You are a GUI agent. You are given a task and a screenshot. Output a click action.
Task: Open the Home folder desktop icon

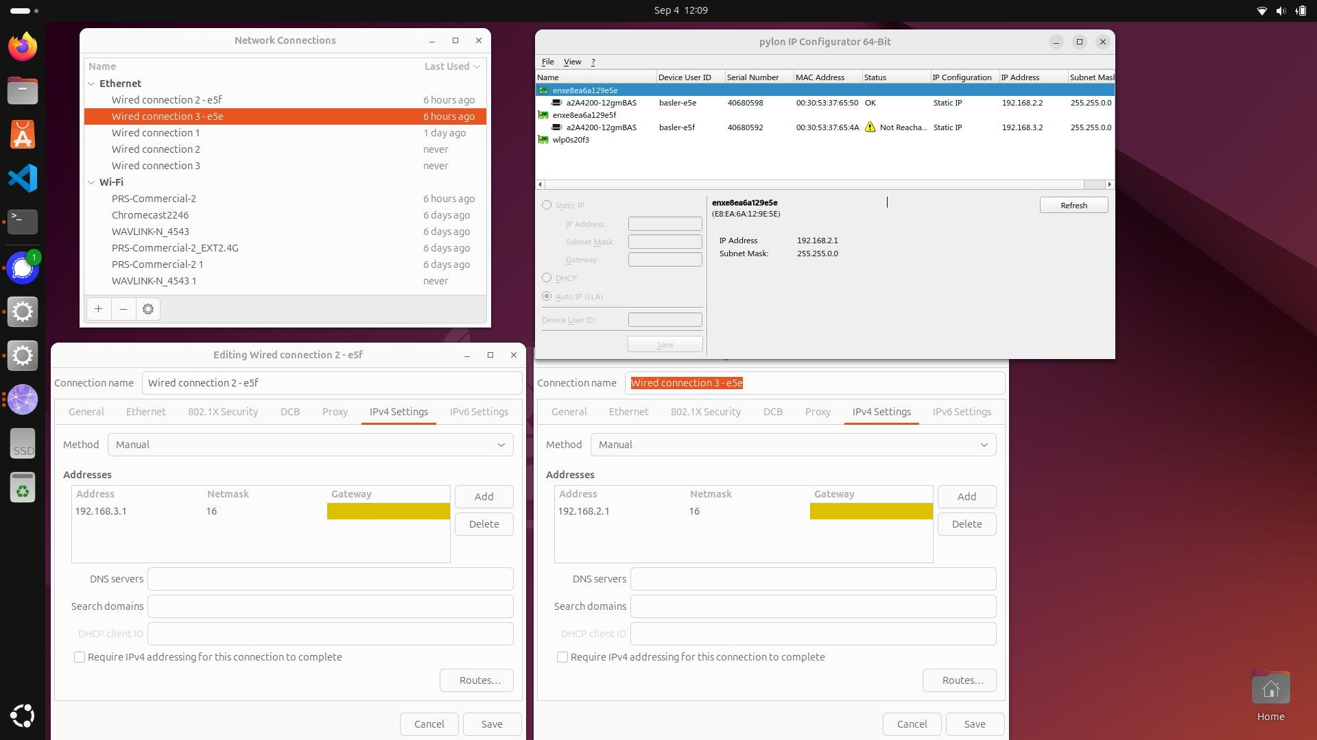[1270, 696]
